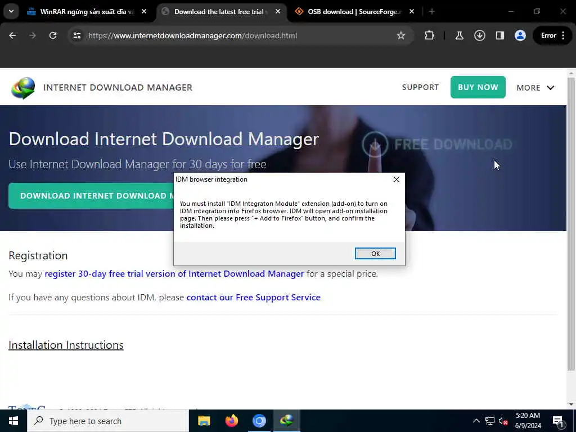Open Firefox from the taskbar
Image resolution: width=576 pixels, height=432 pixels.
tap(231, 421)
